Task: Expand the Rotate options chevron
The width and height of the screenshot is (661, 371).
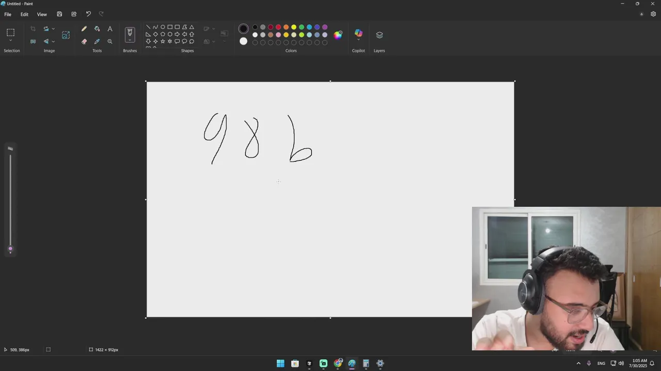Action: pos(53,29)
